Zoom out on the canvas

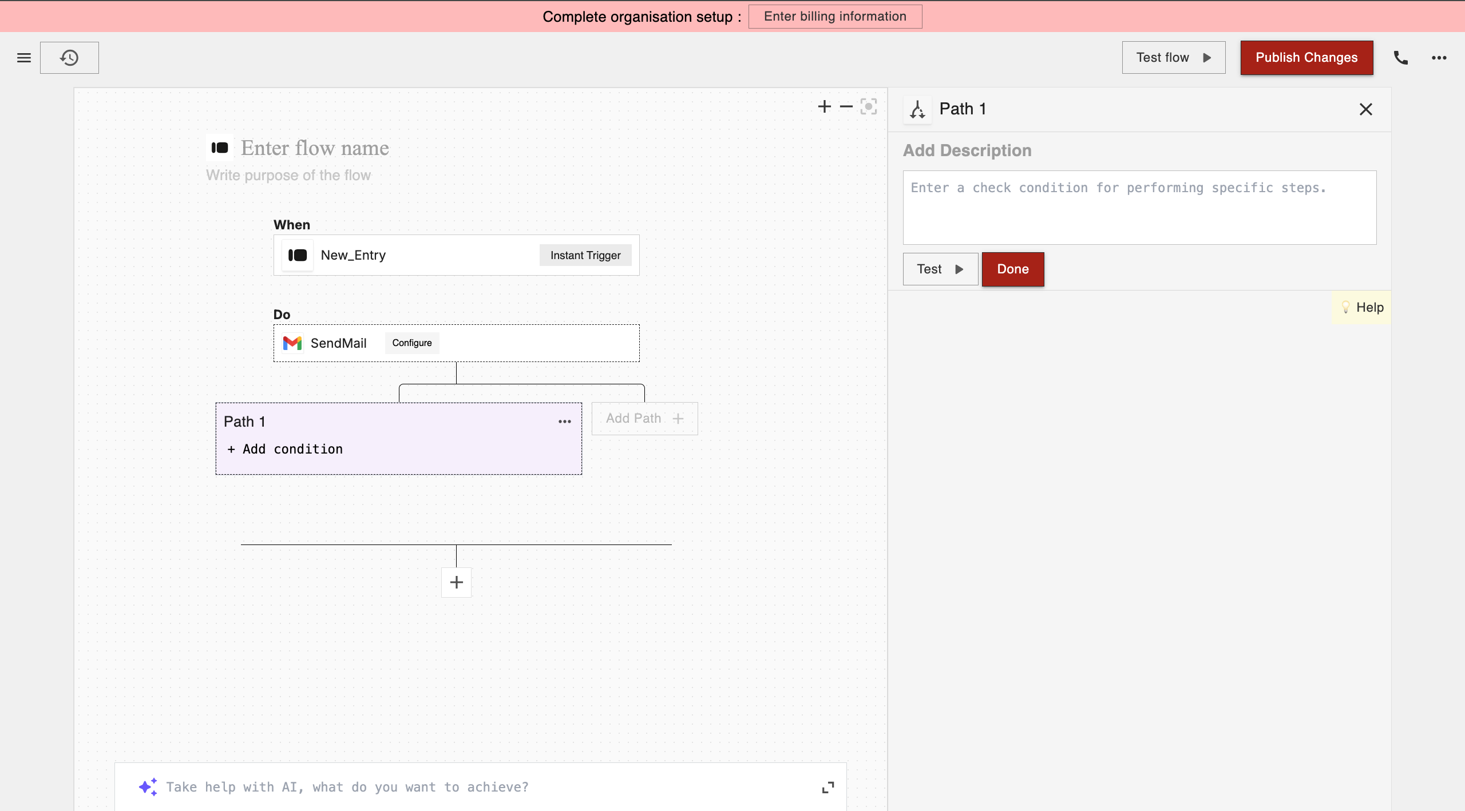(846, 106)
